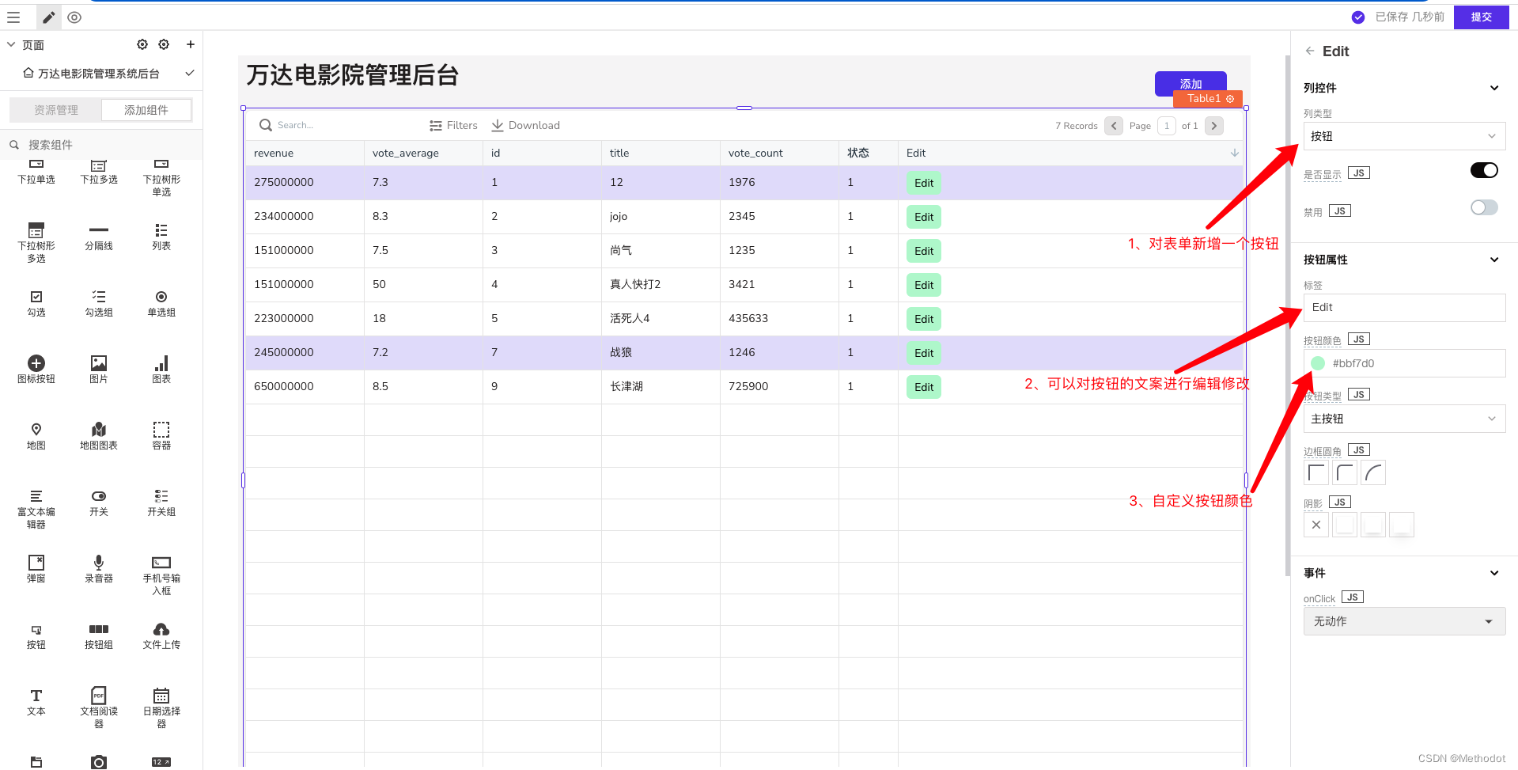1518x770 pixels.
Task: Select the 文档阅读器 component
Action: [99, 708]
